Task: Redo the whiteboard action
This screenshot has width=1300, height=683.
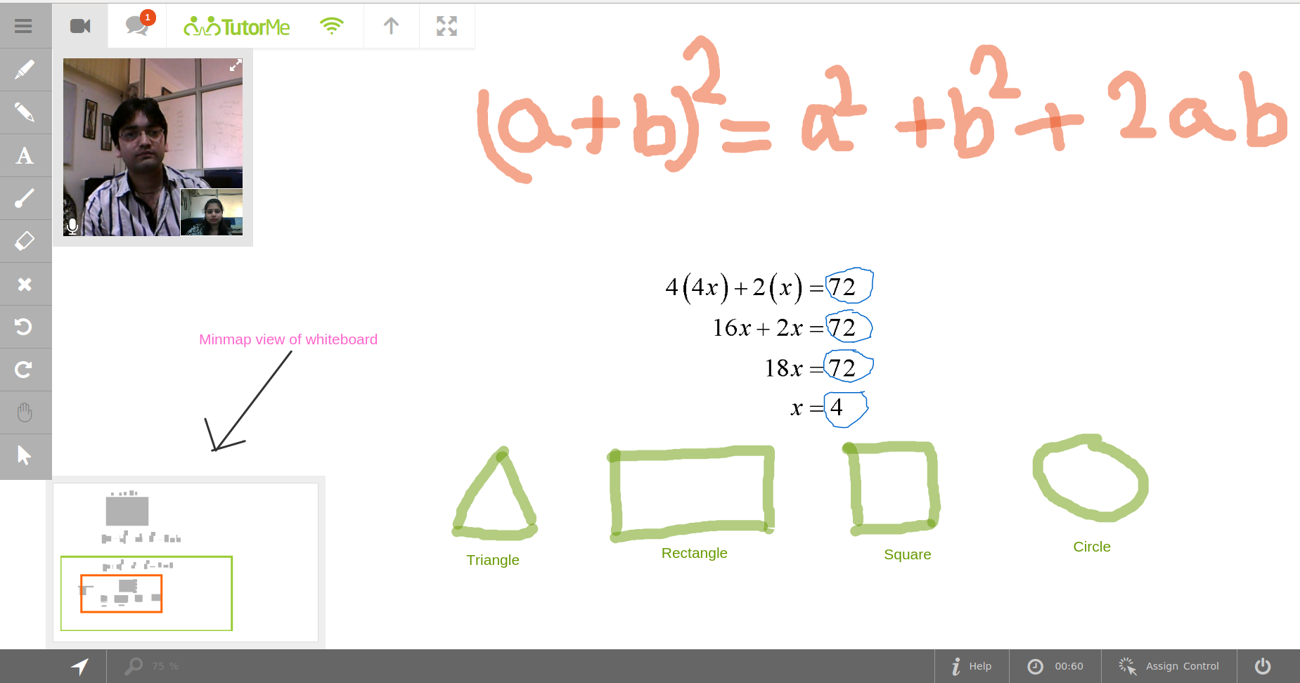Action: (24, 370)
